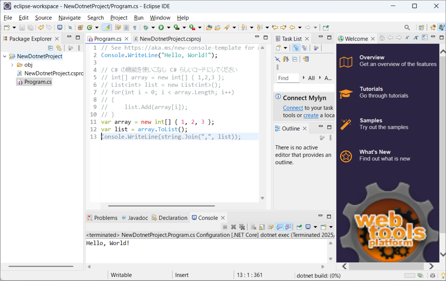The width and height of the screenshot is (446, 281).
Task: Open the Run launch dropdown arrow
Action: pos(168,28)
